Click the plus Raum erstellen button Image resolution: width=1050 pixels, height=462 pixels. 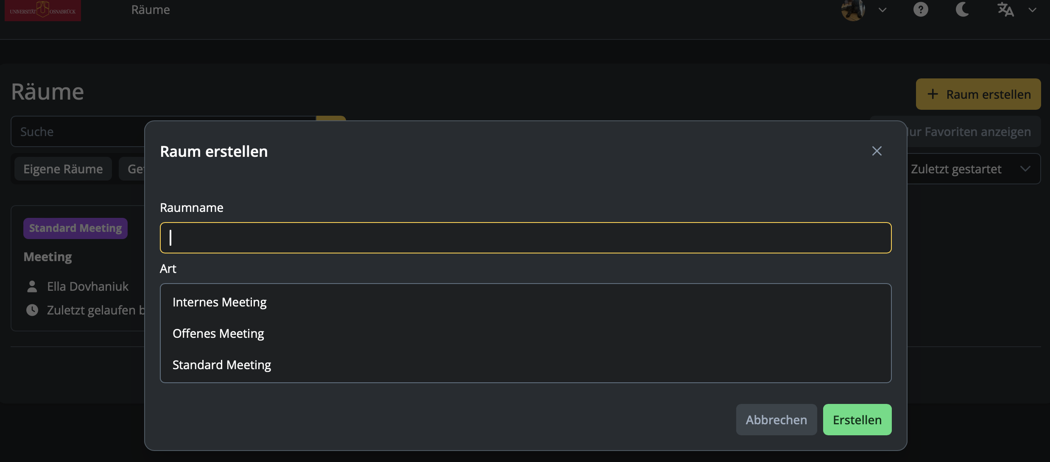(x=978, y=94)
